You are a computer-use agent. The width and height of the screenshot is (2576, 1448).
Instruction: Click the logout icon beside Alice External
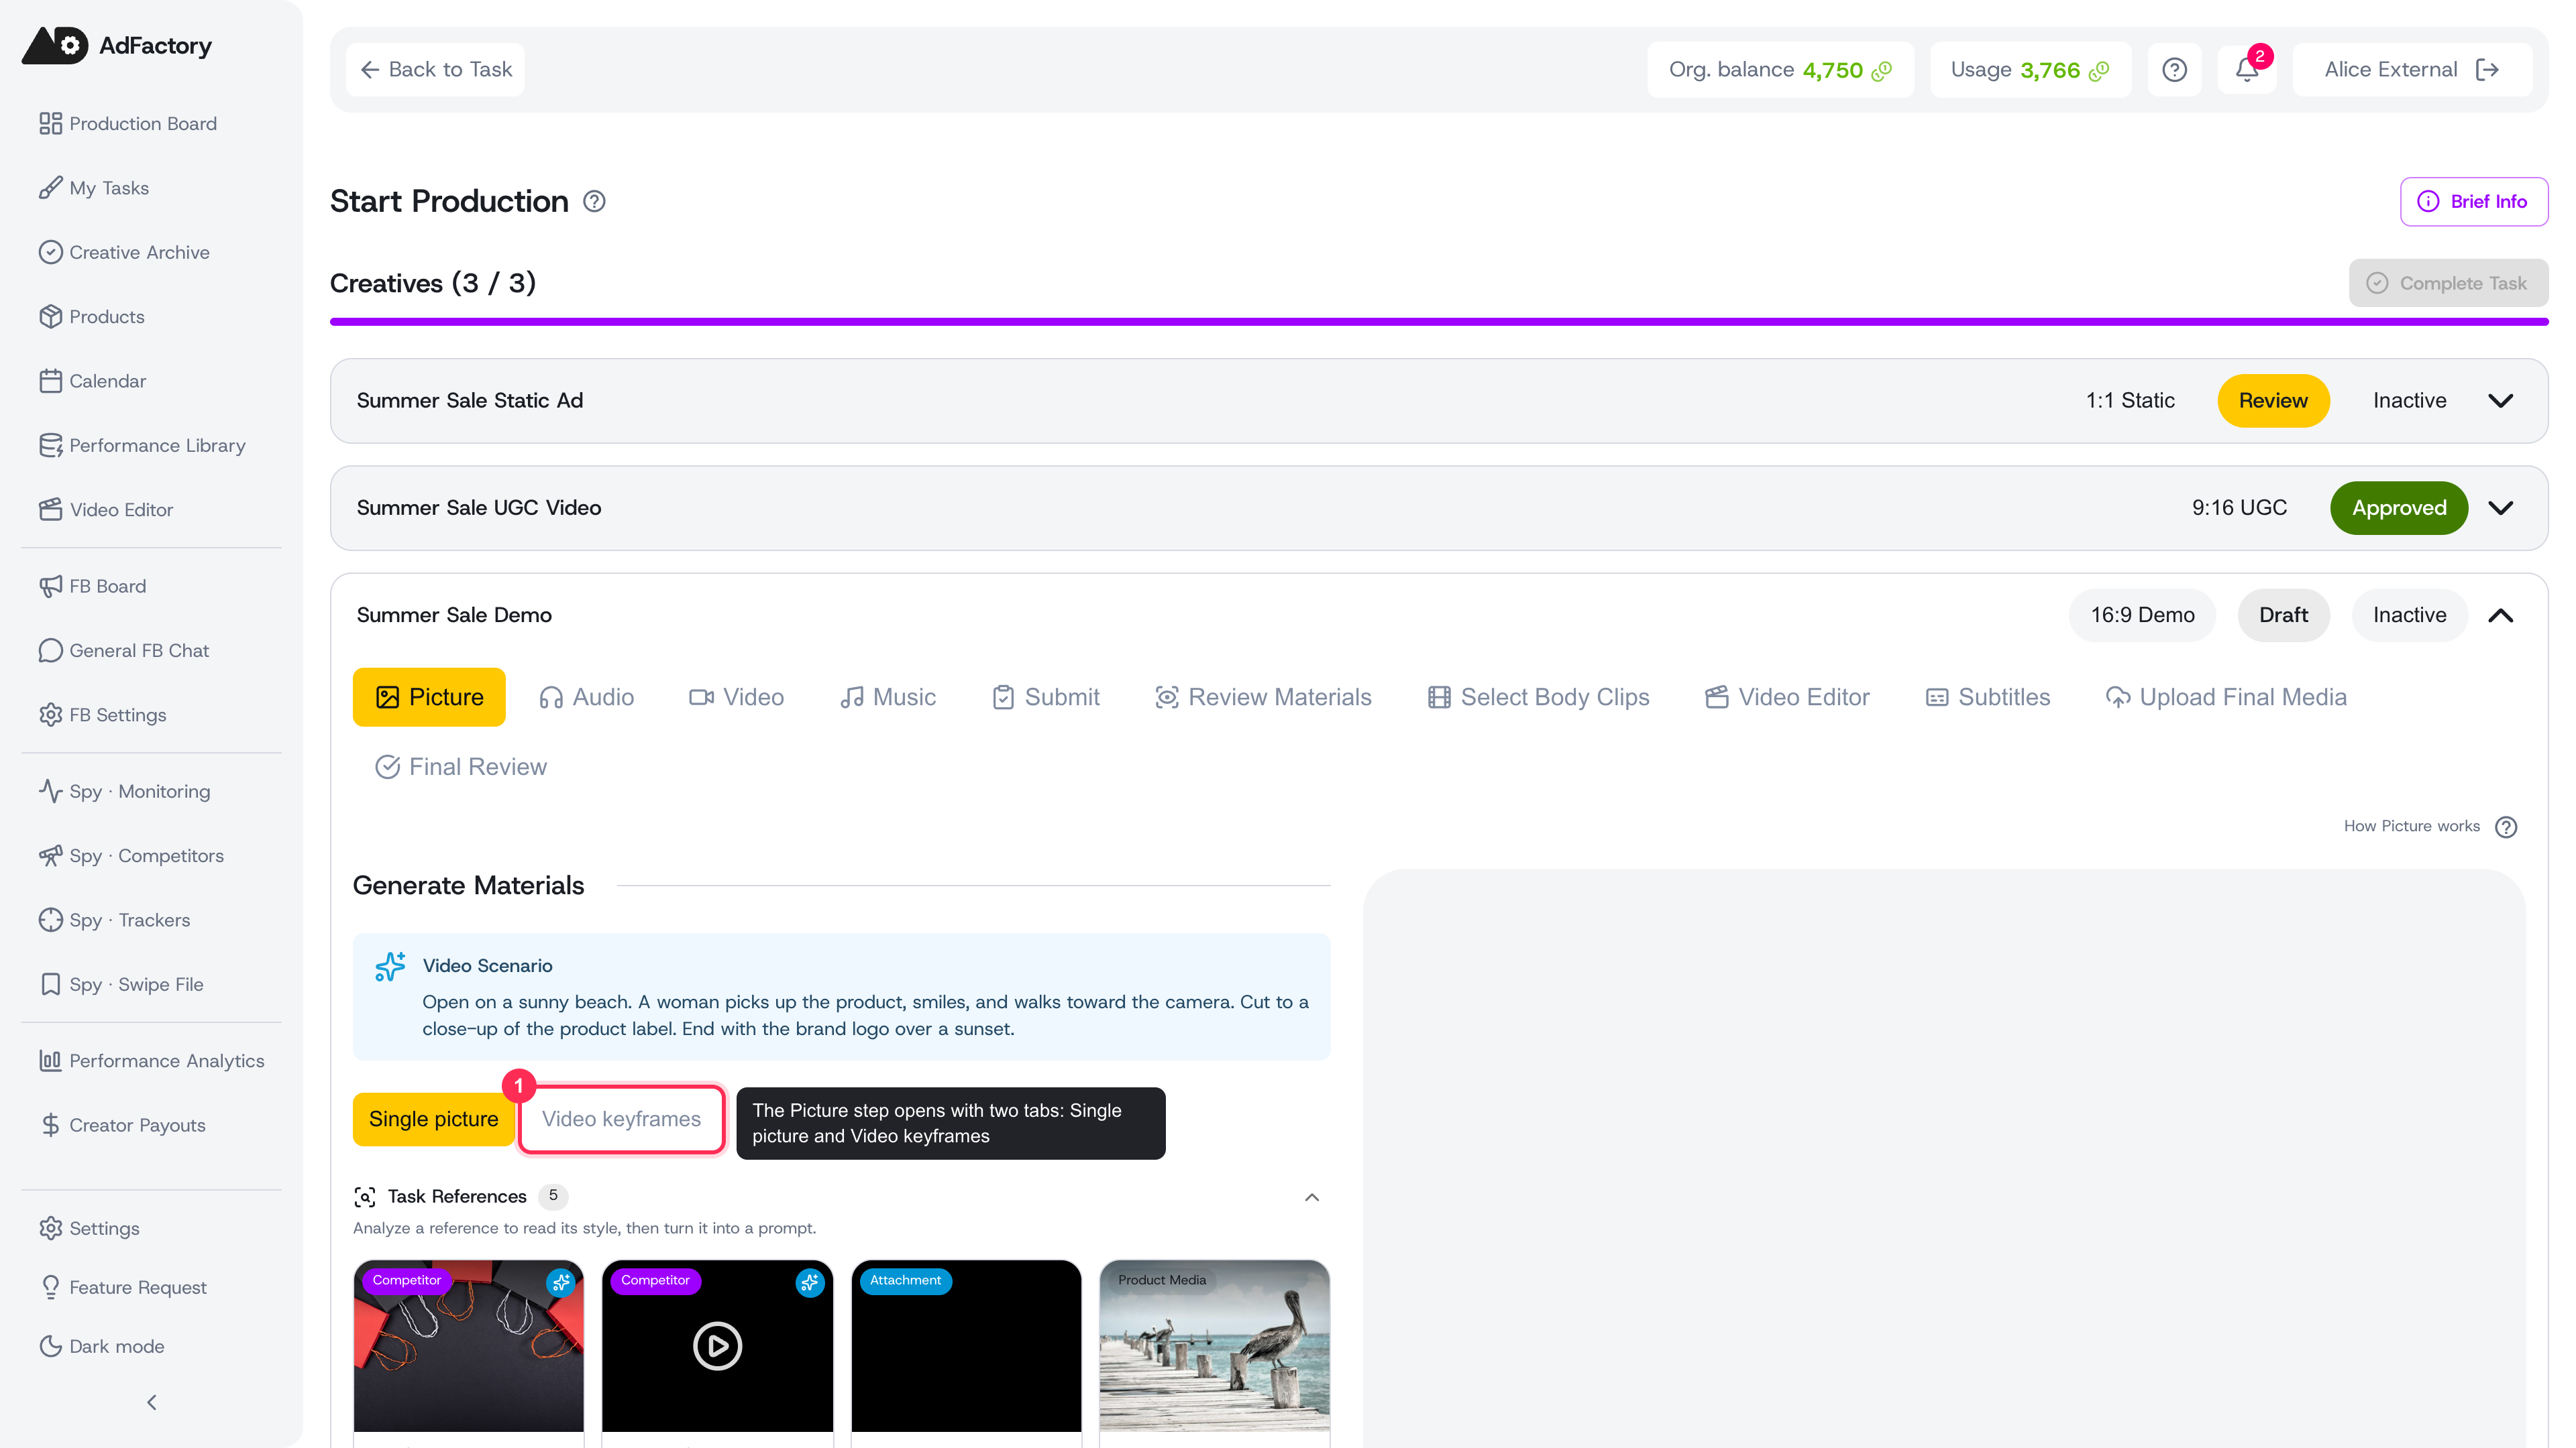click(2487, 70)
